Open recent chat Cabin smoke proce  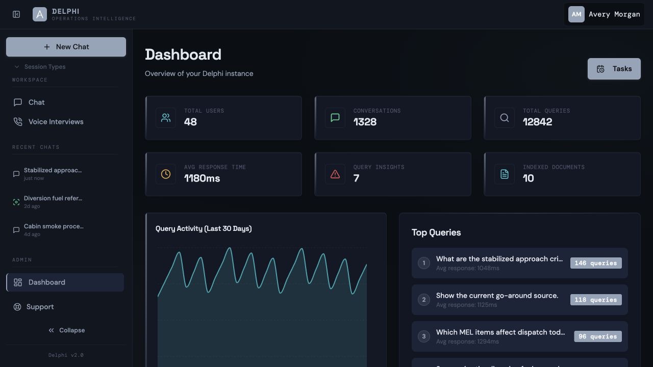[65, 230]
